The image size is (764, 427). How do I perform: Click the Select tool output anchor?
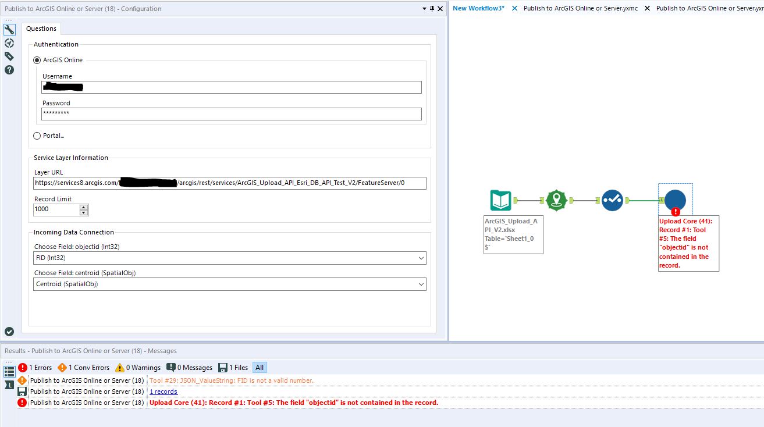pyautogui.click(x=627, y=201)
